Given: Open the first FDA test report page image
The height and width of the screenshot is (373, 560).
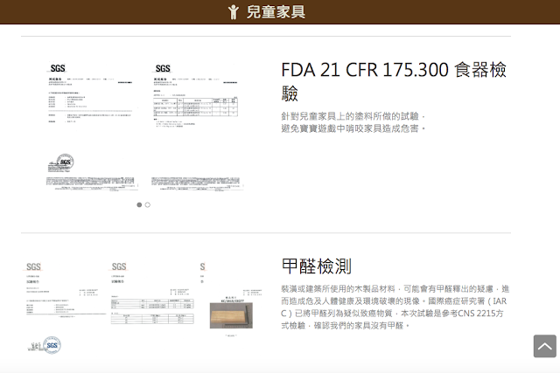Looking at the screenshot, I should [x=91, y=127].
